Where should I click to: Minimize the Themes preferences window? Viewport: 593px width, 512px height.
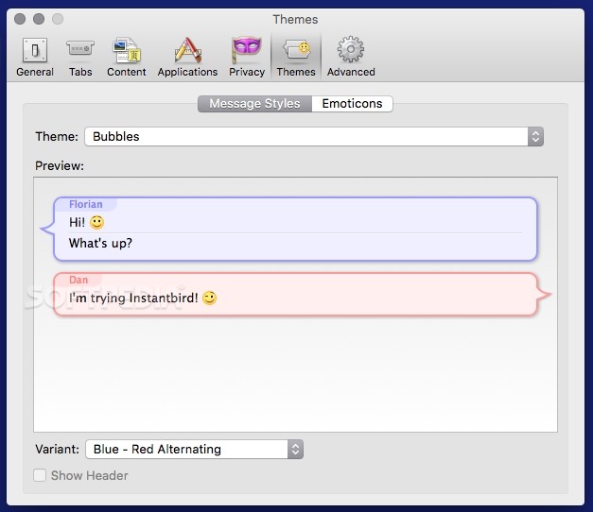point(39,19)
